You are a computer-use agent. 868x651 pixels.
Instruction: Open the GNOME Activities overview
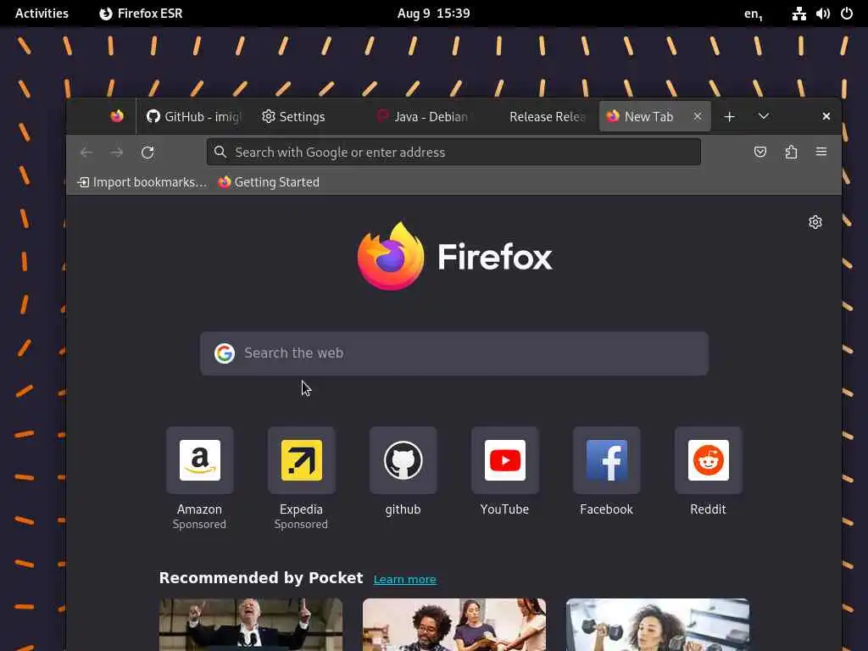point(42,14)
